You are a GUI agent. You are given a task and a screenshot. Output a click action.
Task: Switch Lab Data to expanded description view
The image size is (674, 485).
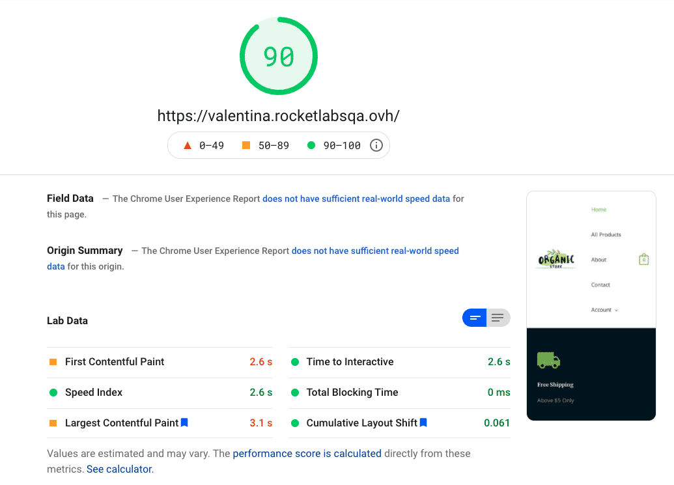click(498, 318)
